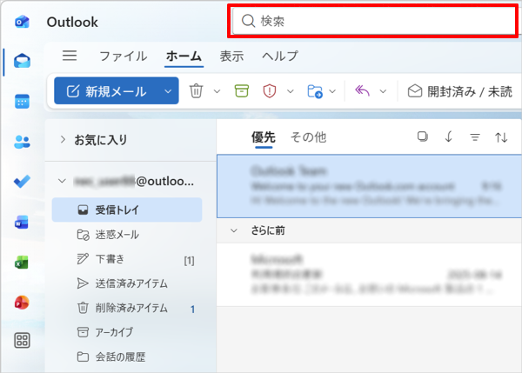Click the search magnifier icon
522x373 pixels.
click(x=248, y=21)
